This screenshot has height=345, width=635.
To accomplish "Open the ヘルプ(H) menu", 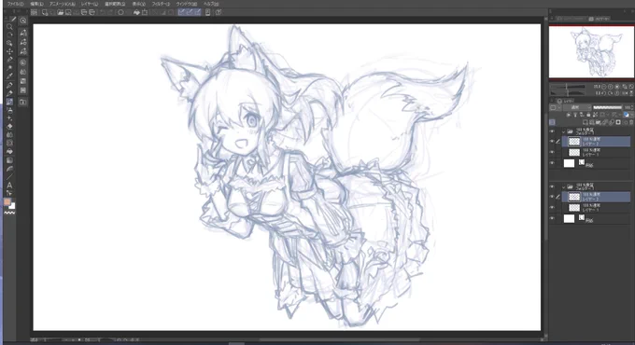I will (x=211, y=4).
